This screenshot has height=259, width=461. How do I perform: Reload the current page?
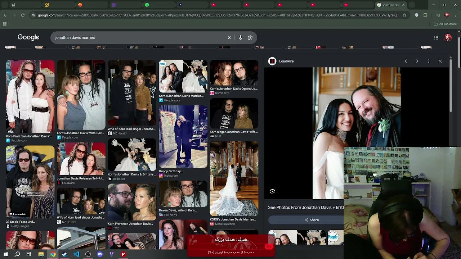23,15
